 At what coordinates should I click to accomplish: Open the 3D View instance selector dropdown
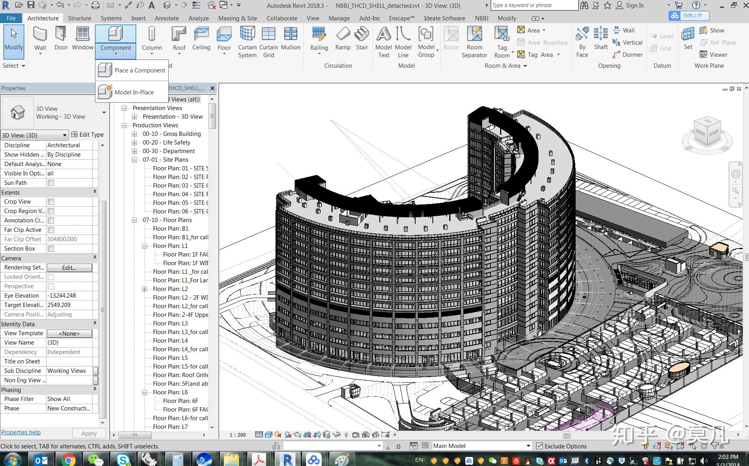click(x=34, y=135)
